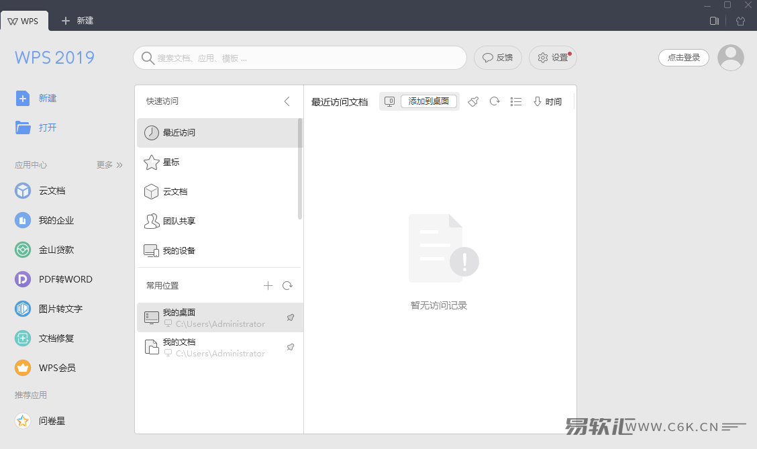Click the user avatar icon
Image resolution: width=757 pixels, height=449 pixels.
coord(730,58)
